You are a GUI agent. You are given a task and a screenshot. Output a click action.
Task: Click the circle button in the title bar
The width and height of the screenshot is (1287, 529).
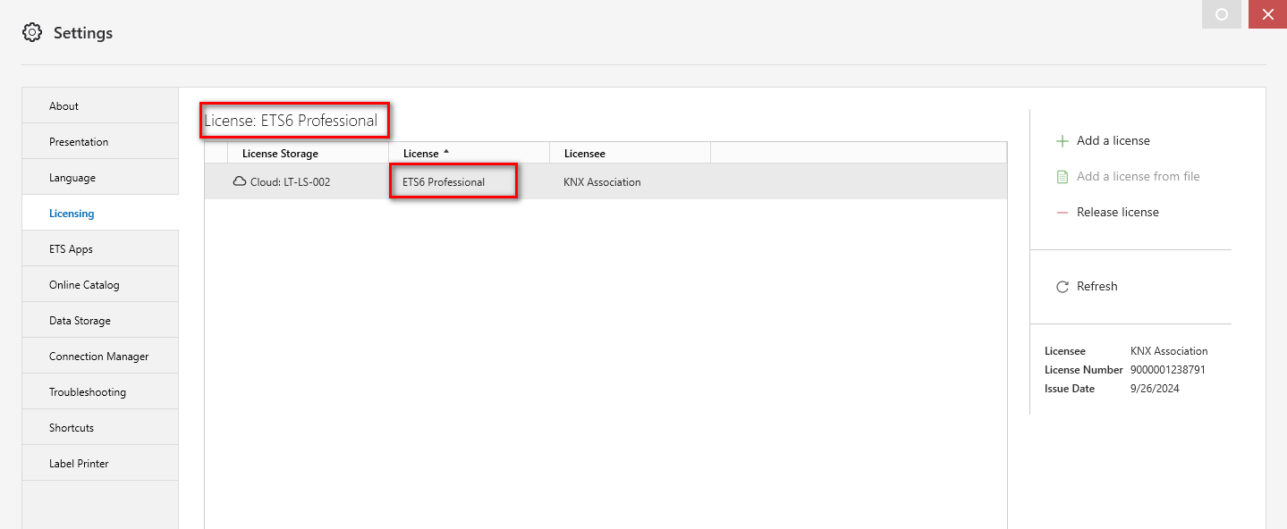1222,14
